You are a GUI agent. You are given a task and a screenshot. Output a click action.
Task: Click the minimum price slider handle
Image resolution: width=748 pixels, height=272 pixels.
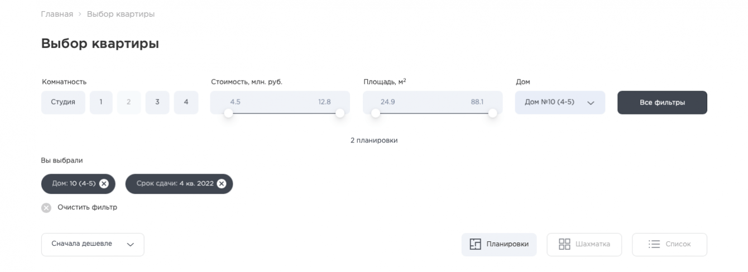pyautogui.click(x=228, y=113)
